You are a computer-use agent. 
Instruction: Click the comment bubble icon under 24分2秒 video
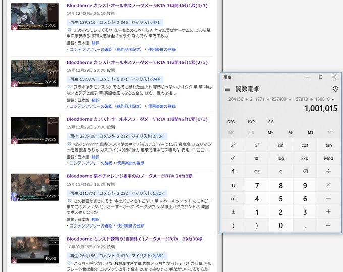(x=69, y=201)
